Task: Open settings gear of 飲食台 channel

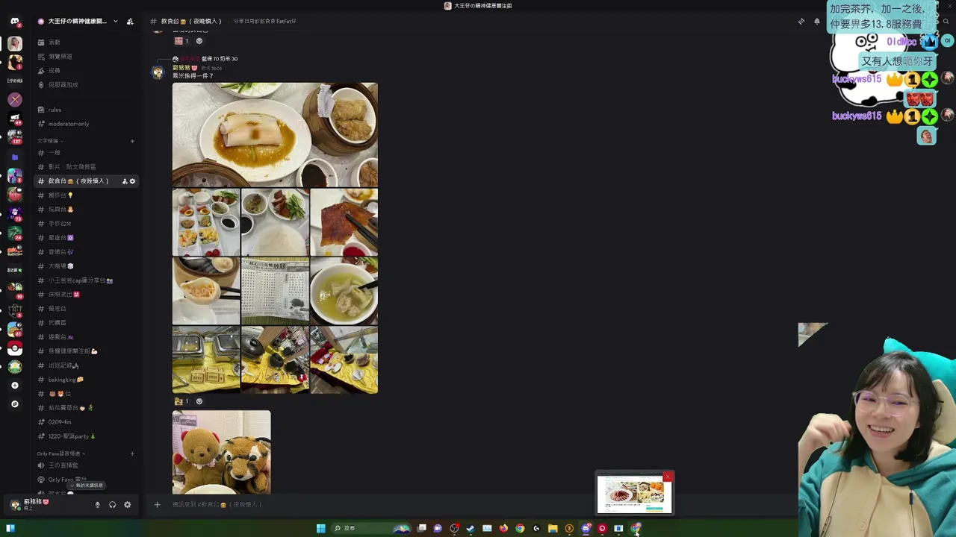Action: pyautogui.click(x=133, y=181)
